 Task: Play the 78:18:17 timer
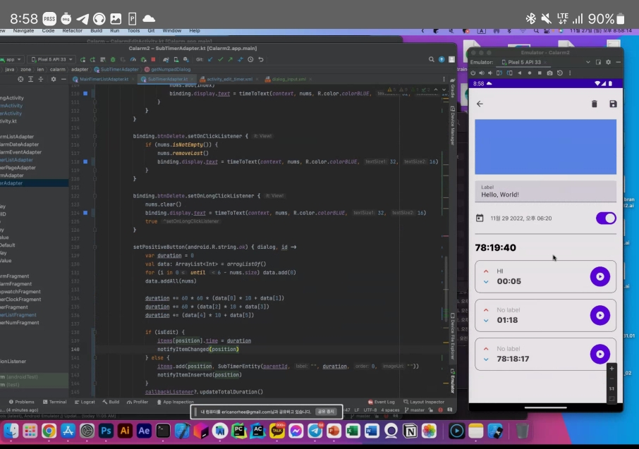tap(600, 354)
